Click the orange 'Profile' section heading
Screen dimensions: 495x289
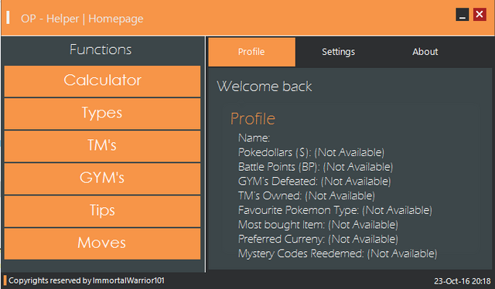point(253,119)
